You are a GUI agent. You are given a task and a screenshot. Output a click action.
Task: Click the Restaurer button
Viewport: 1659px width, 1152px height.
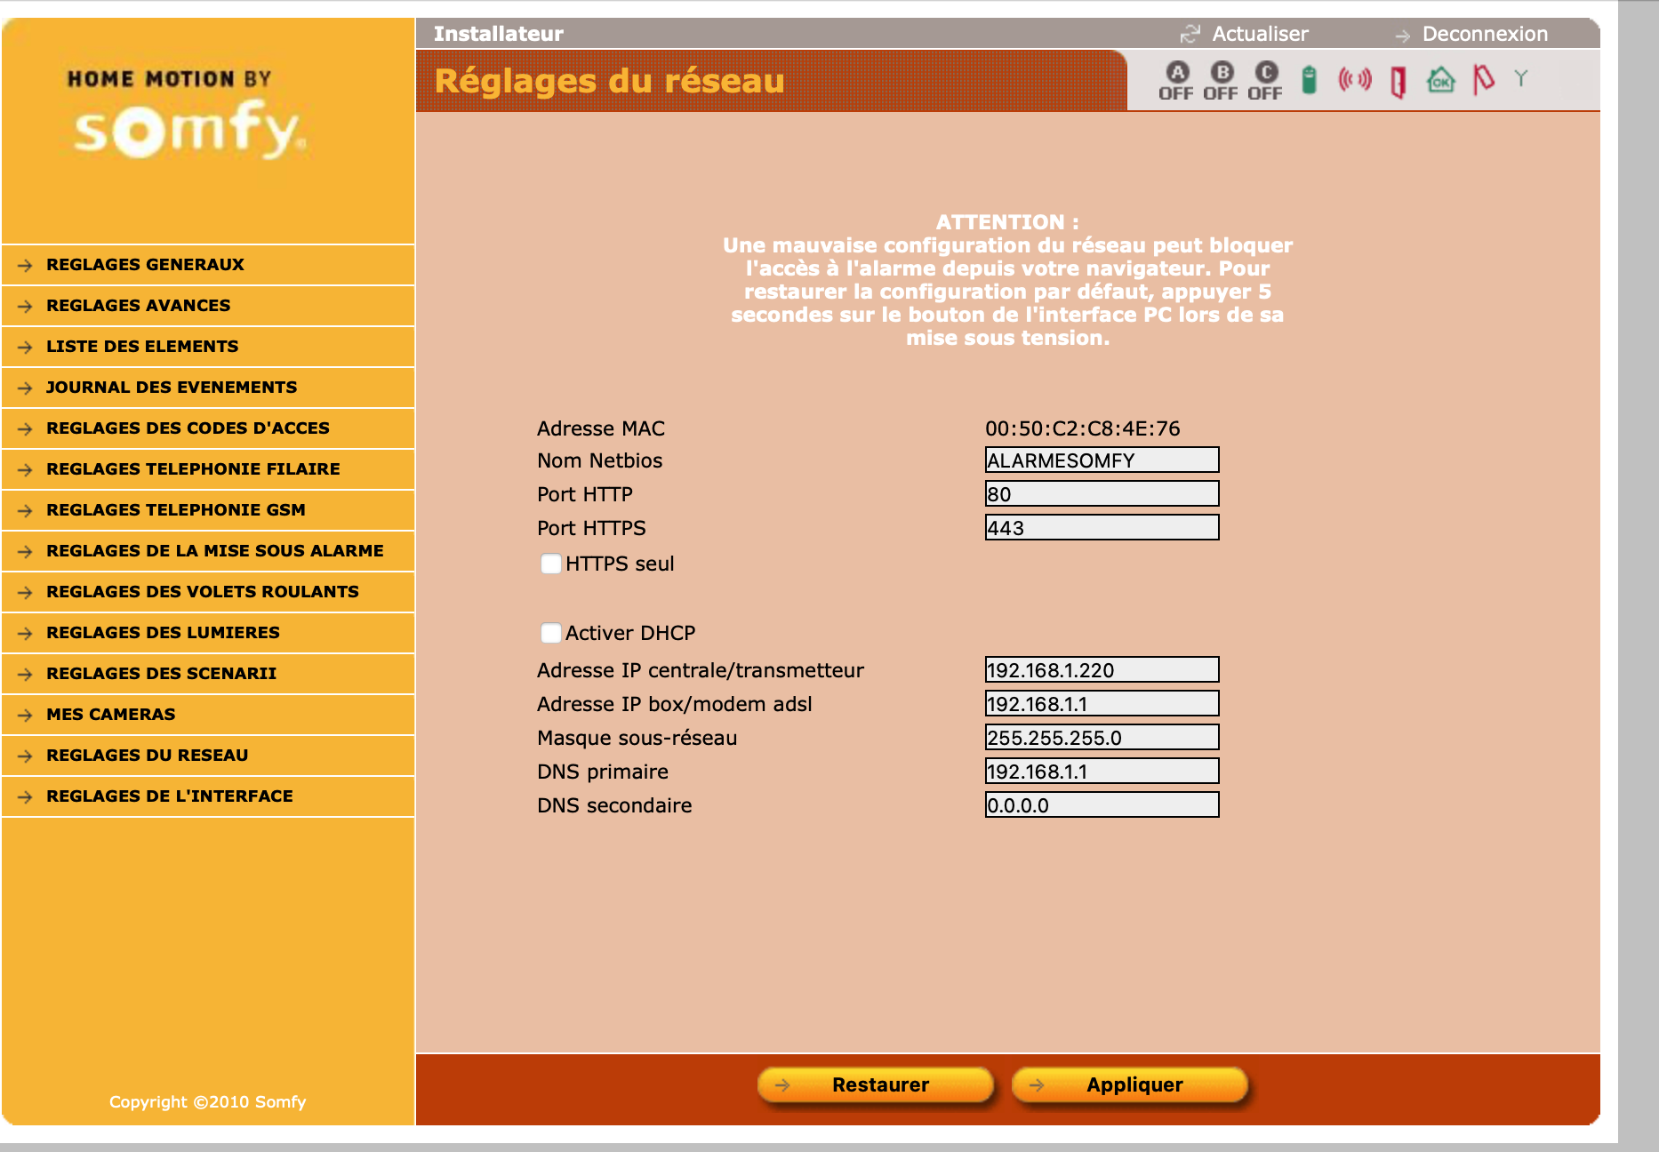(876, 1085)
